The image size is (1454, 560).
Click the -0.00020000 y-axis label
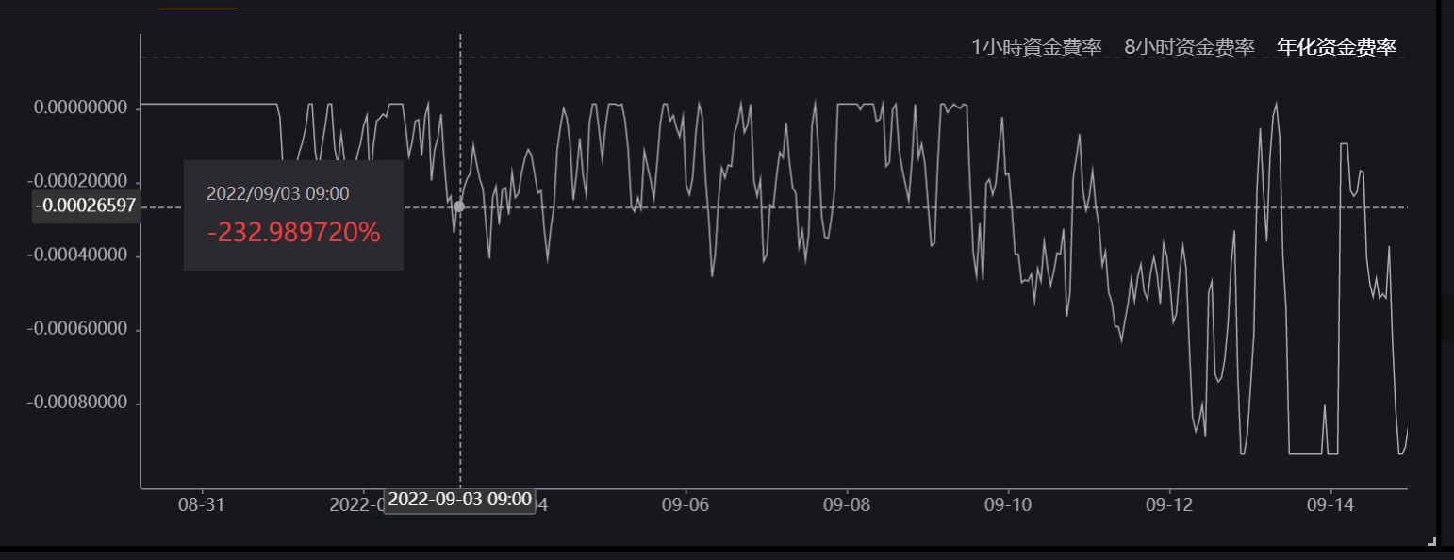click(77, 181)
